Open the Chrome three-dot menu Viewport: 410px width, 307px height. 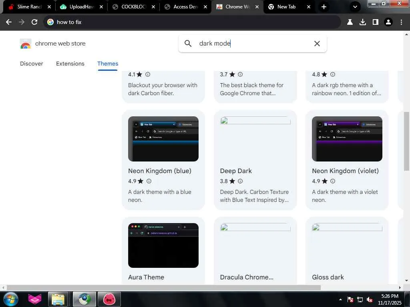pyautogui.click(x=401, y=22)
